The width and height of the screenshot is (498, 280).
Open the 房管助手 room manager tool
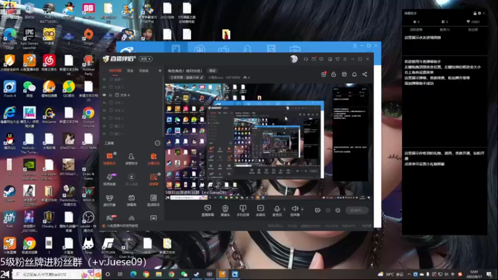[131, 159]
